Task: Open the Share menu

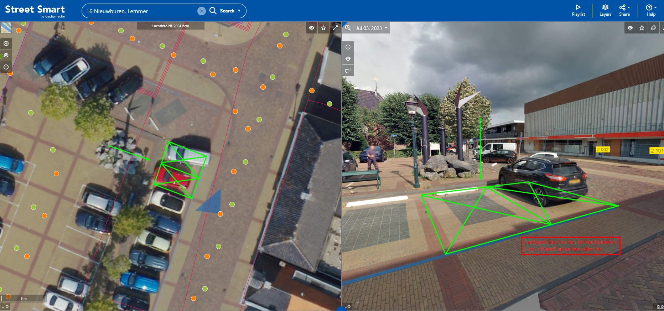Action: (x=624, y=10)
